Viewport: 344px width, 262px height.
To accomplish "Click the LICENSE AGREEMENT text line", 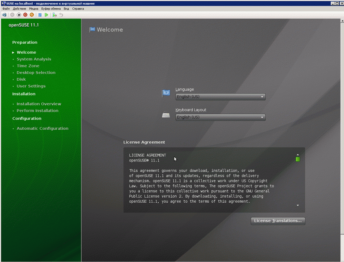I will pos(147,155).
